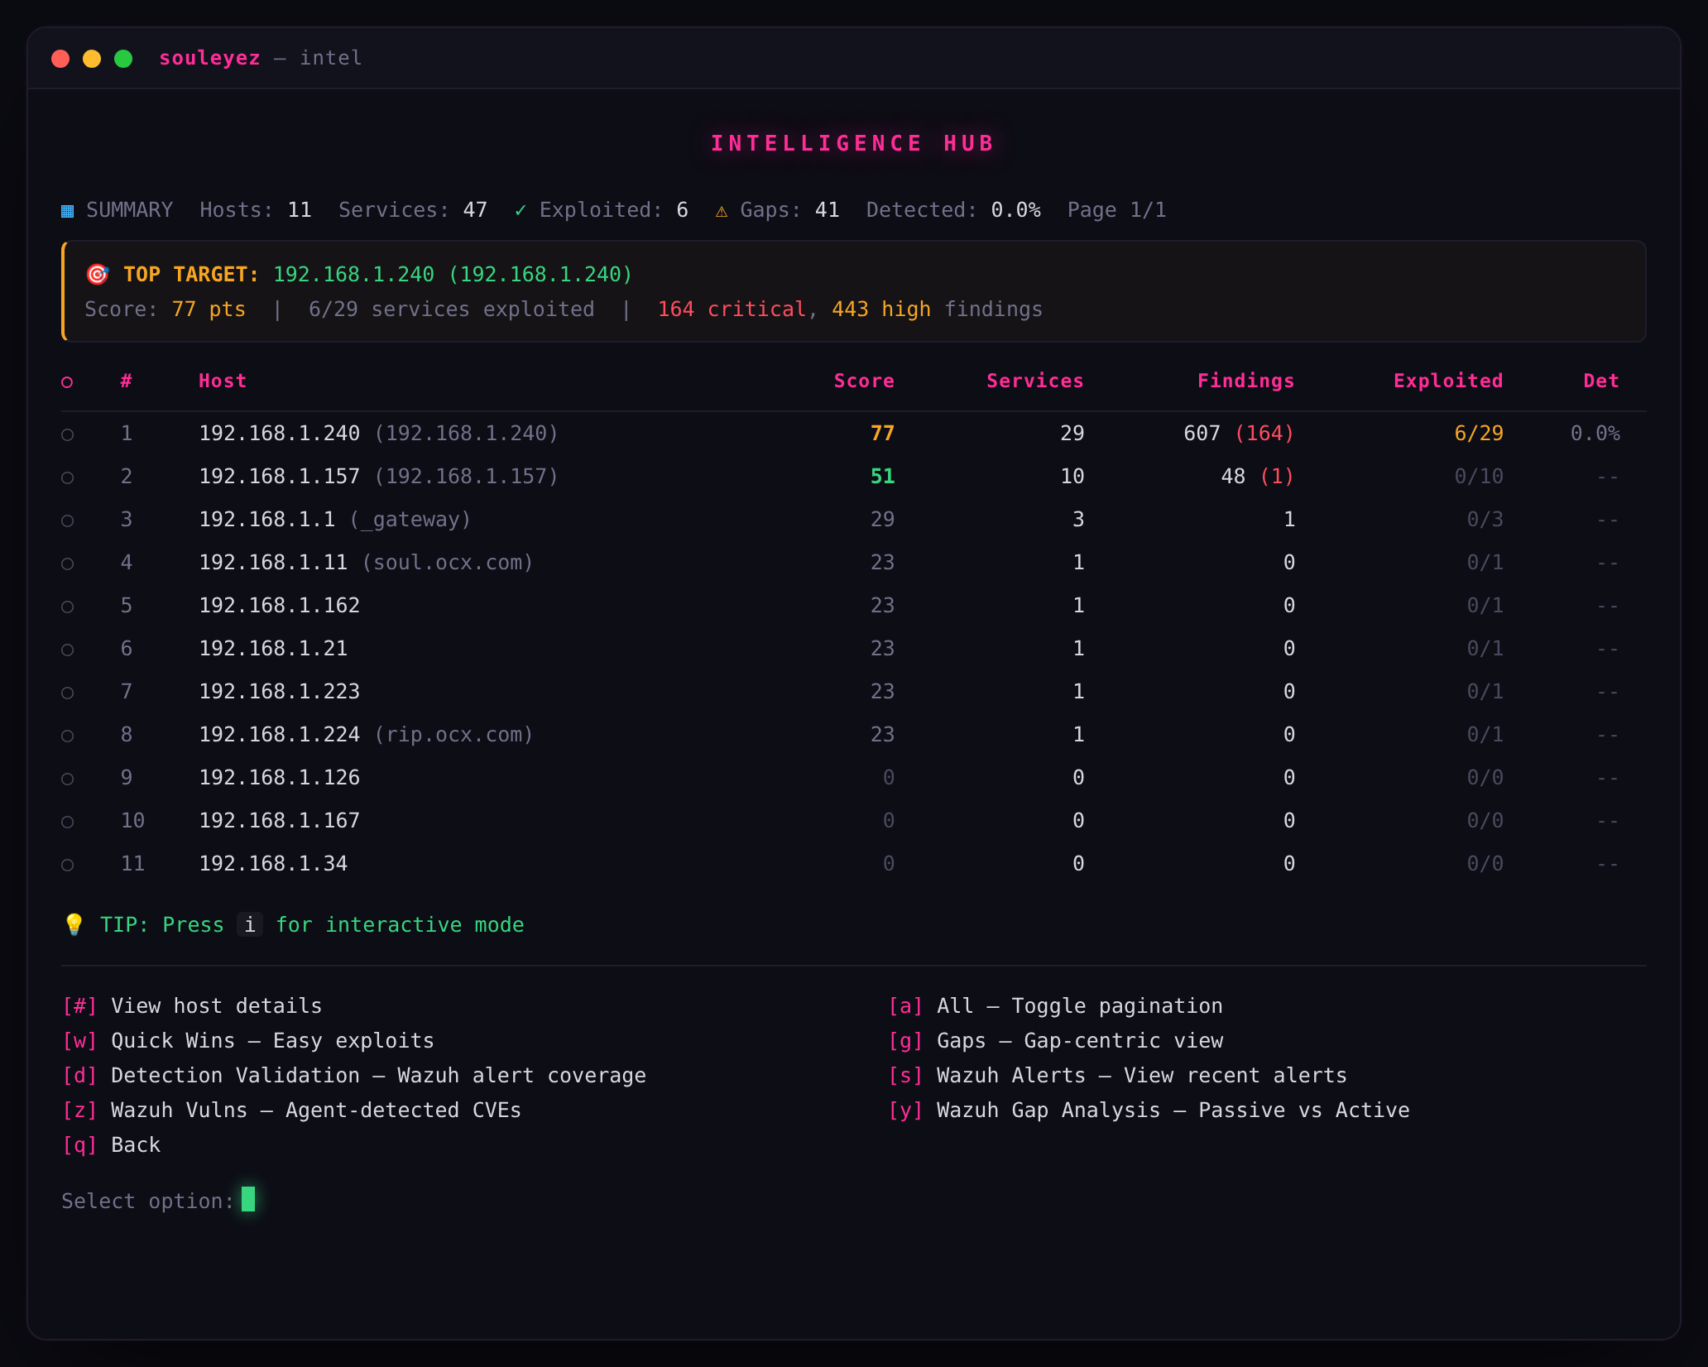Click host name 192.168.1.1 (_gateway)
This screenshot has width=1708, height=1367.
335,520
